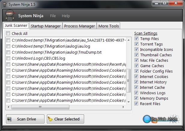Toggle the Incompatible Icons setting

point(136,49)
